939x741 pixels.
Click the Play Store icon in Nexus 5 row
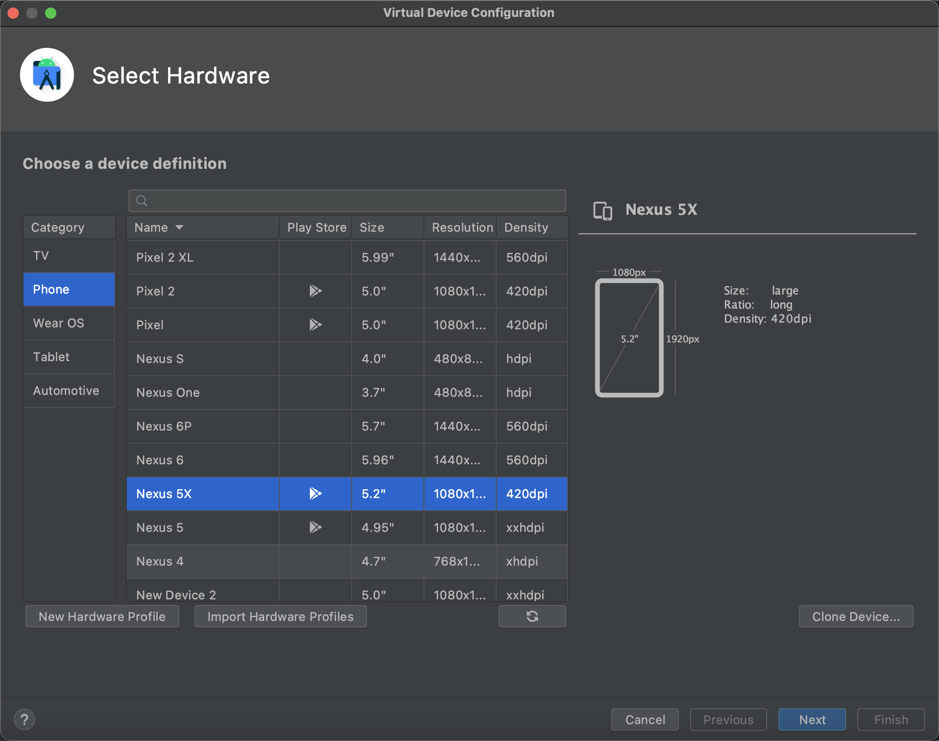tap(316, 527)
